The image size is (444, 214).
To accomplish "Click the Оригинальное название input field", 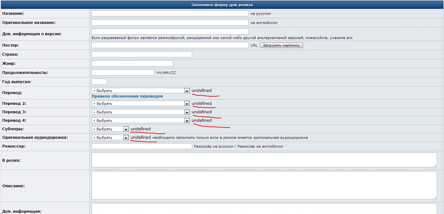I will pos(170,23).
